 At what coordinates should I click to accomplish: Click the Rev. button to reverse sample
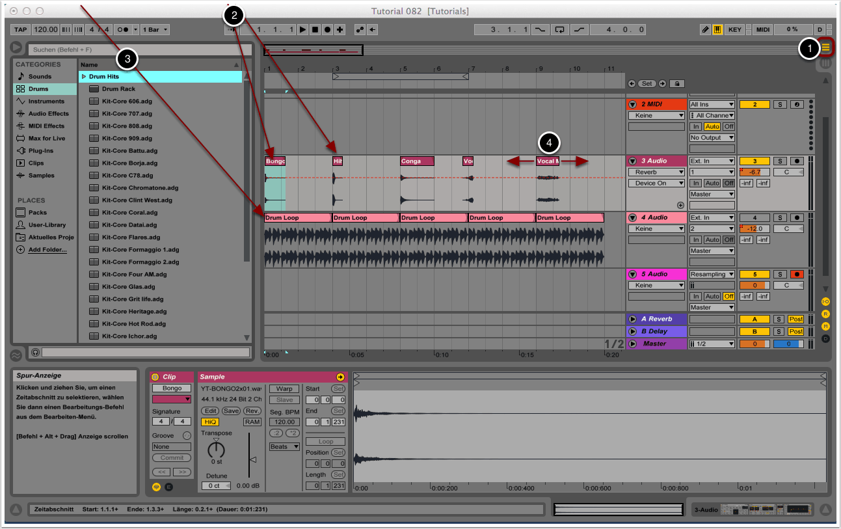[252, 411]
